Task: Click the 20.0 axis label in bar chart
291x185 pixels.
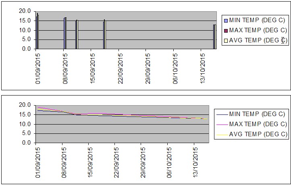Action: point(25,11)
